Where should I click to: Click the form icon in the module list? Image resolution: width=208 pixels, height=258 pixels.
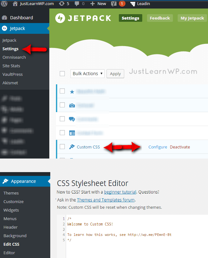tap(72, 133)
